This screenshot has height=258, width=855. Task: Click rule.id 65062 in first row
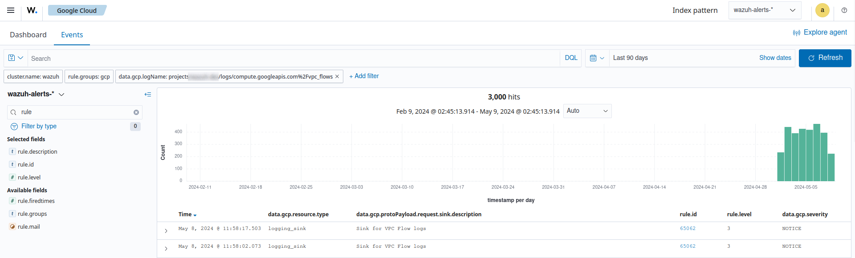pyautogui.click(x=688, y=229)
